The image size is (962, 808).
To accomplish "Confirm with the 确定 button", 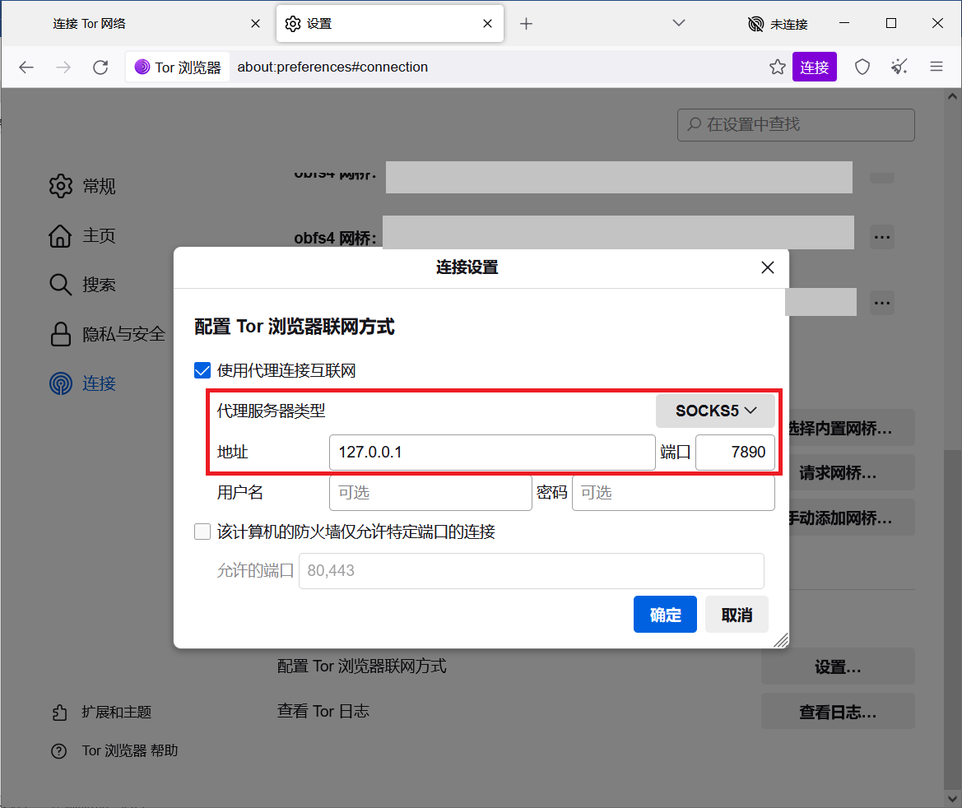I will coord(665,614).
